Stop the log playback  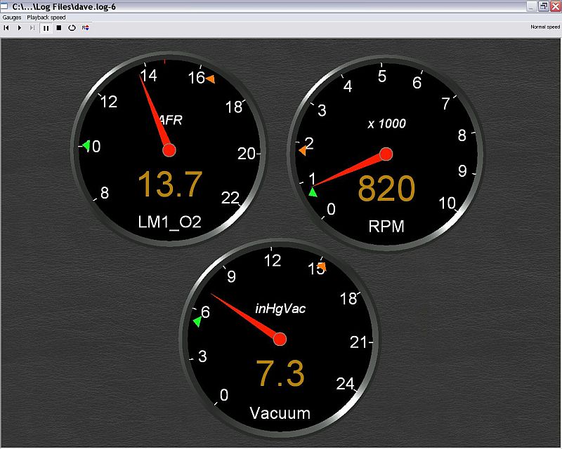59,28
